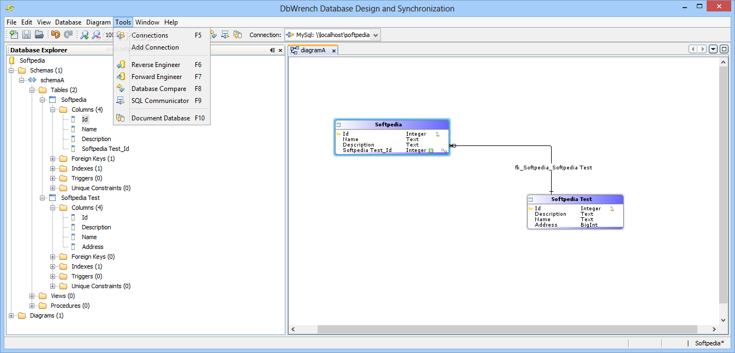Switch to the diagramA tab
Screen dimensions: 735x353
pos(313,50)
